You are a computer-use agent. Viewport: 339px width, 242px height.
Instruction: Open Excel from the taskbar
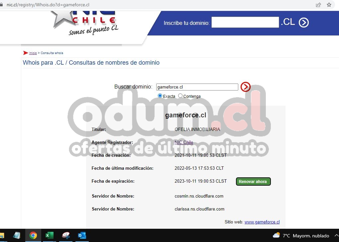tap(49, 235)
